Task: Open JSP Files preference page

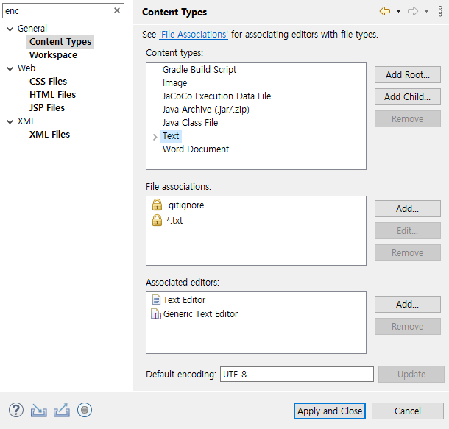Action: tap(47, 108)
